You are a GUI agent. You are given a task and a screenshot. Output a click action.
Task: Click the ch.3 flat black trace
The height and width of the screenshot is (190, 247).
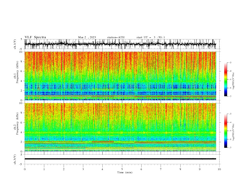tap(120, 159)
